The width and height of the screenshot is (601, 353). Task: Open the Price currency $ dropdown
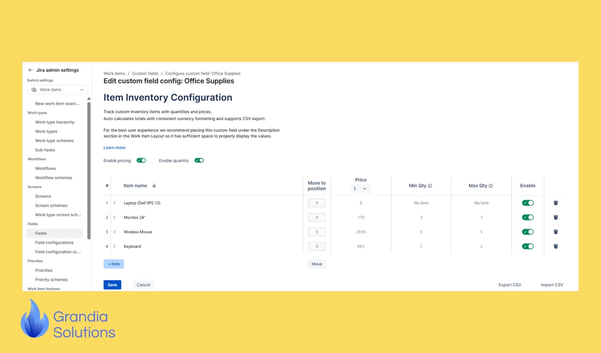tap(361, 189)
